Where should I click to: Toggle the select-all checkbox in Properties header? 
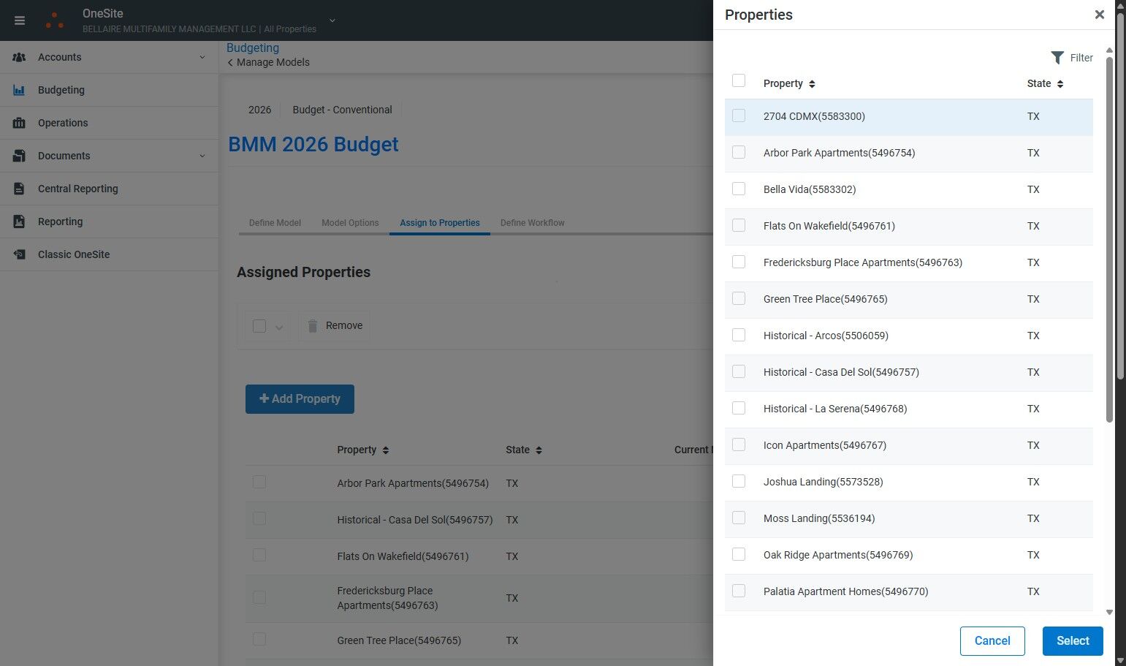tap(739, 81)
